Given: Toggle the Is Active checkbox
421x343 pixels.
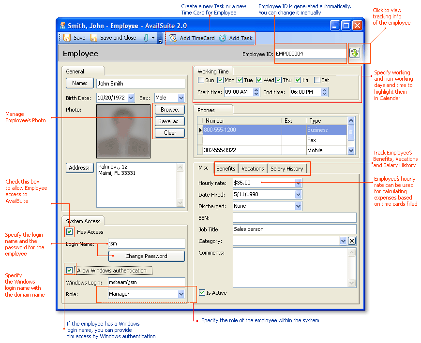Looking at the screenshot, I should pyautogui.click(x=202, y=292).
